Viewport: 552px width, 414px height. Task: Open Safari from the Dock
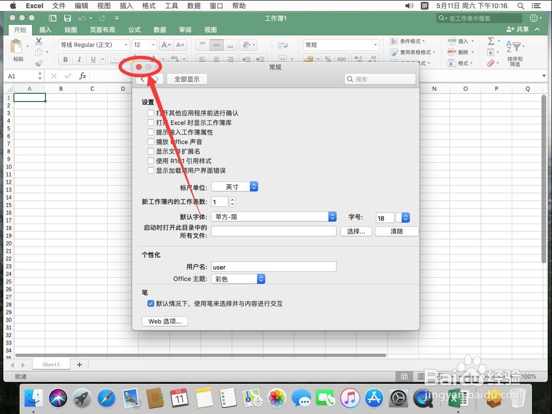coord(107,398)
